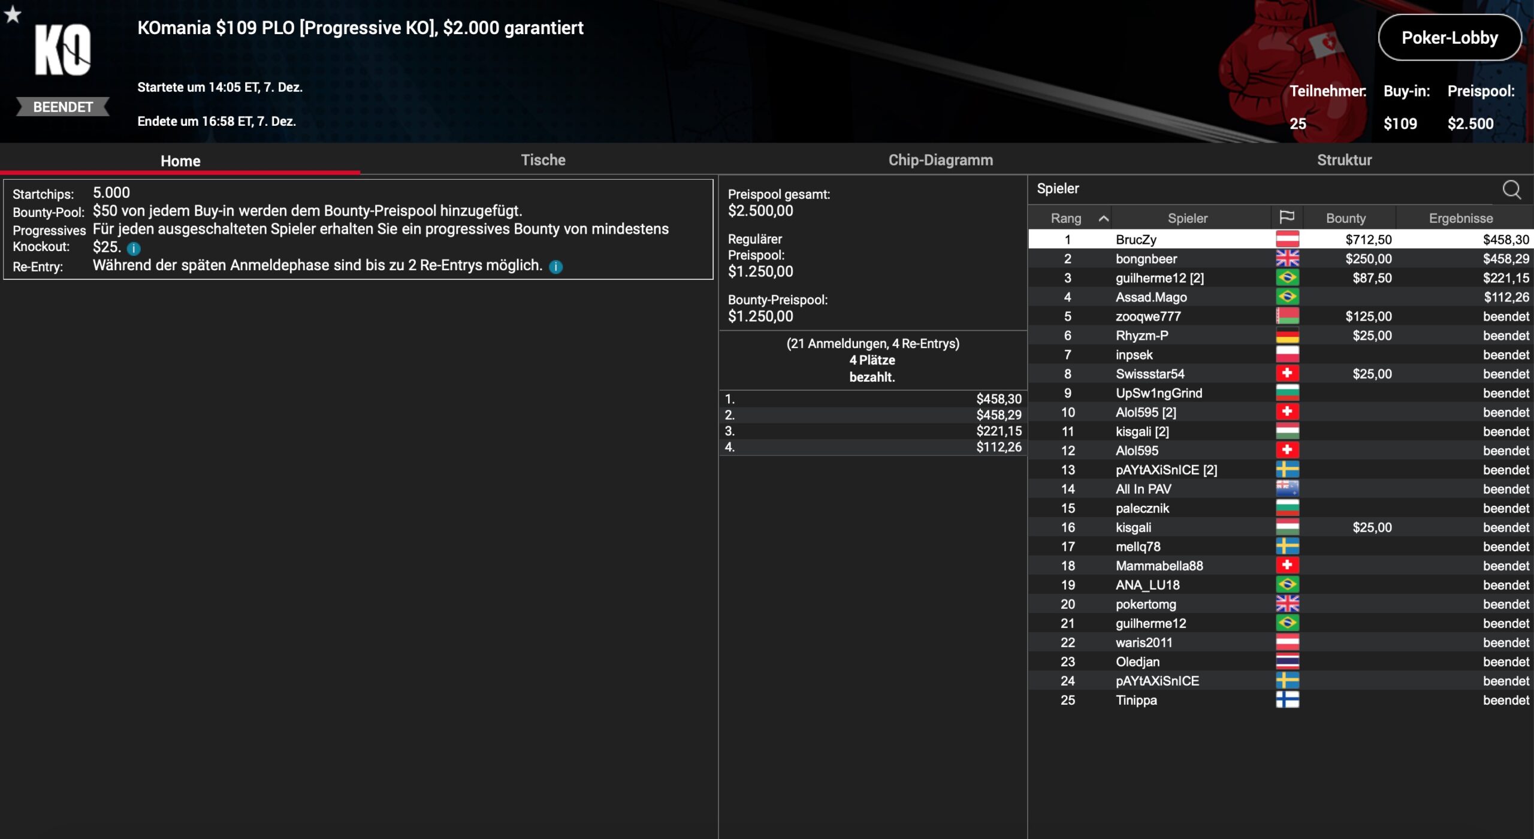The height and width of the screenshot is (839, 1534).
Task: Toggle the Rang column sort arrow
Action: (x=1103, y=219)
